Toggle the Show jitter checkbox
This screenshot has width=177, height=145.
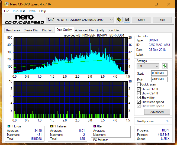tap(139, 98)
